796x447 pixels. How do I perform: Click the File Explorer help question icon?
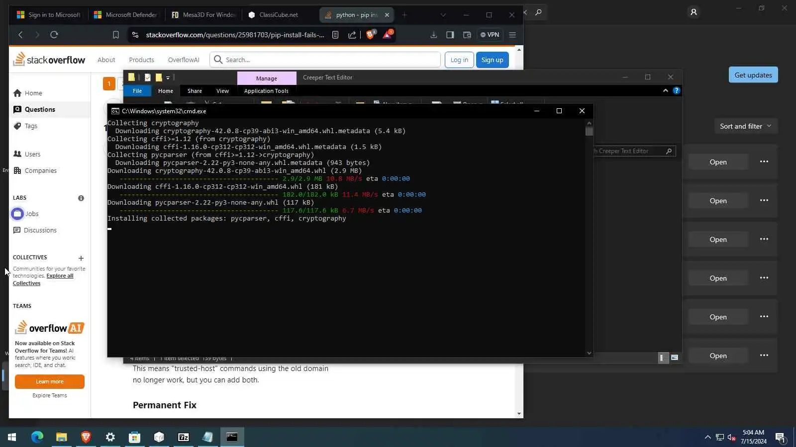click(x=676, y=90)
